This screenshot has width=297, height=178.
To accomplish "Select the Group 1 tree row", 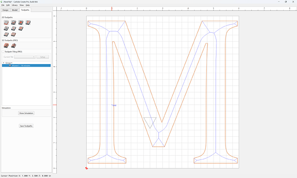I will click(x=26, y=63).
